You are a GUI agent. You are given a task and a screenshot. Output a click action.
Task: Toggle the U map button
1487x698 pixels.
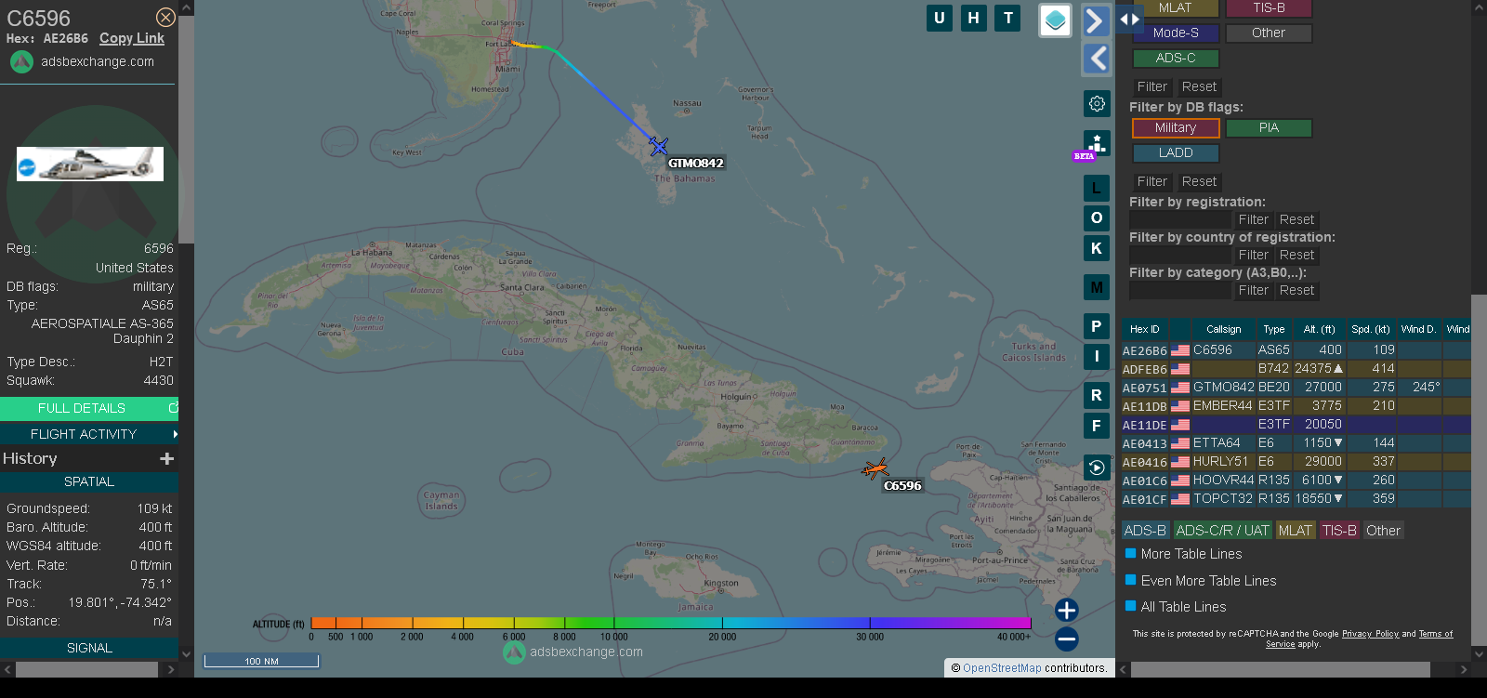pos(940,18)
